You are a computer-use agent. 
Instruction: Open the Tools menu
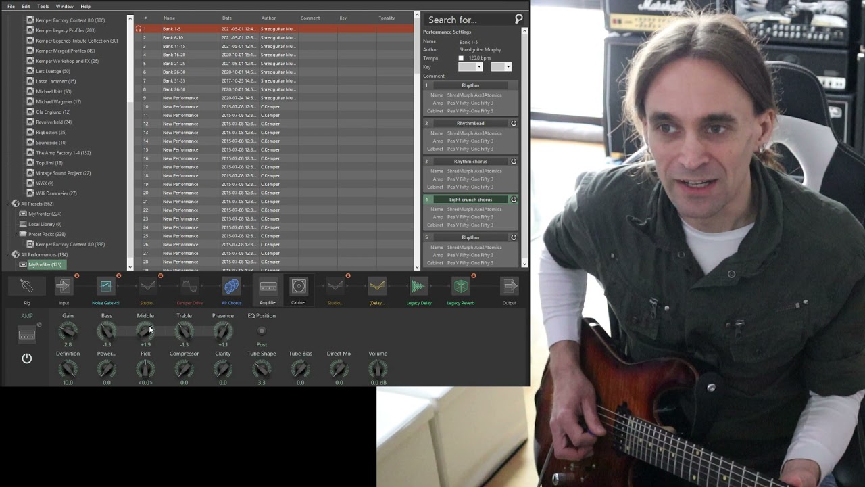click(43, 6)
